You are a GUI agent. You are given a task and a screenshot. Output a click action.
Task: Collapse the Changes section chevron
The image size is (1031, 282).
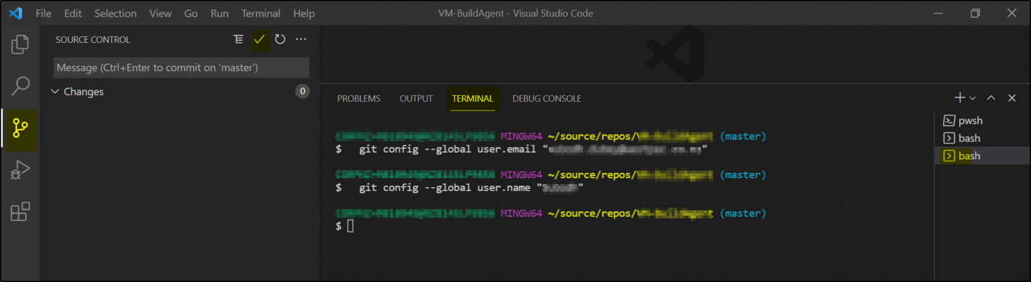pyautogui.click(x=55, y=92)
